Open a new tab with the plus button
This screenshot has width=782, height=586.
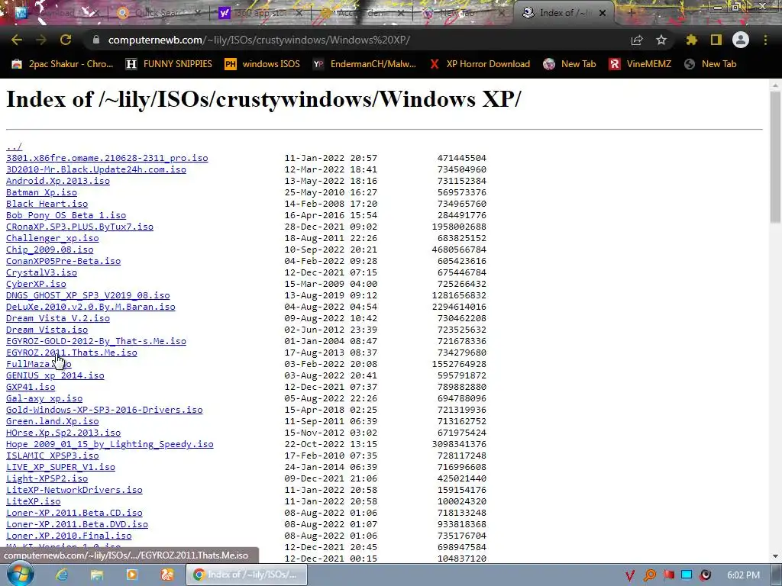[x=631, y=13]
